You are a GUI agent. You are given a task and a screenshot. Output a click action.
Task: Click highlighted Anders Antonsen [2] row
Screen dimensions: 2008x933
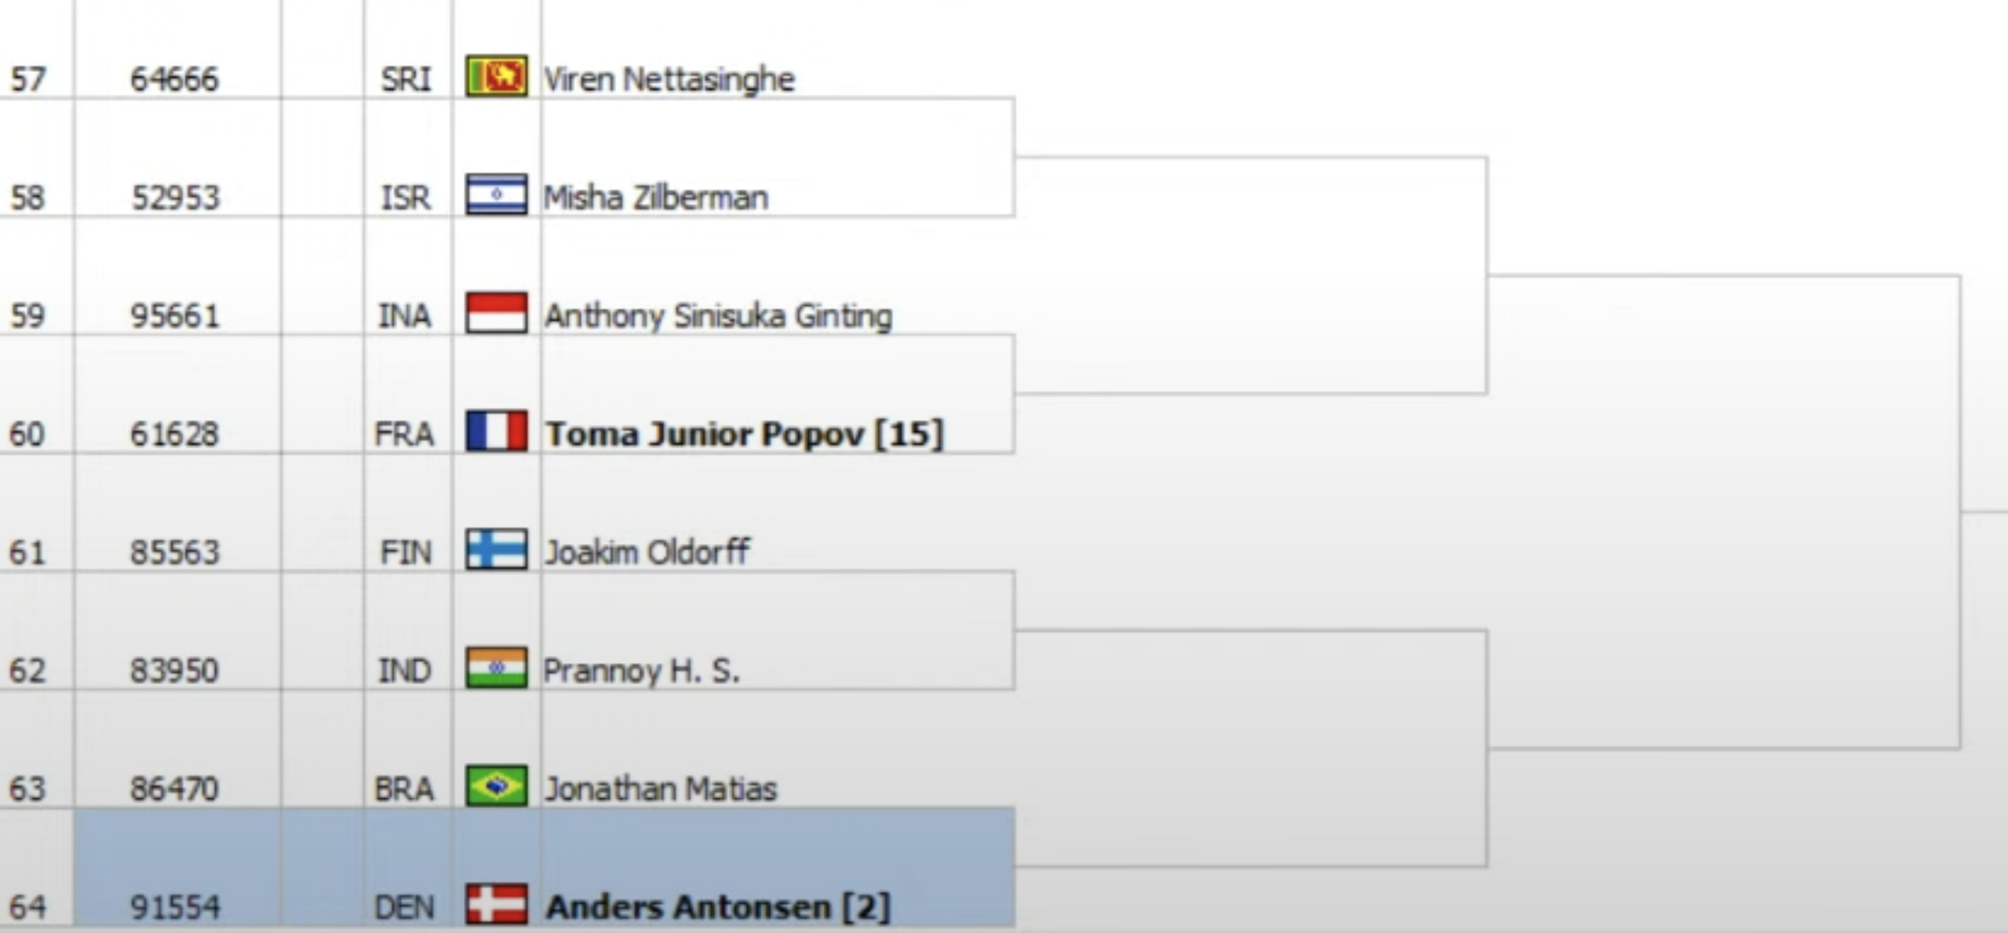(x=545, y=868)
